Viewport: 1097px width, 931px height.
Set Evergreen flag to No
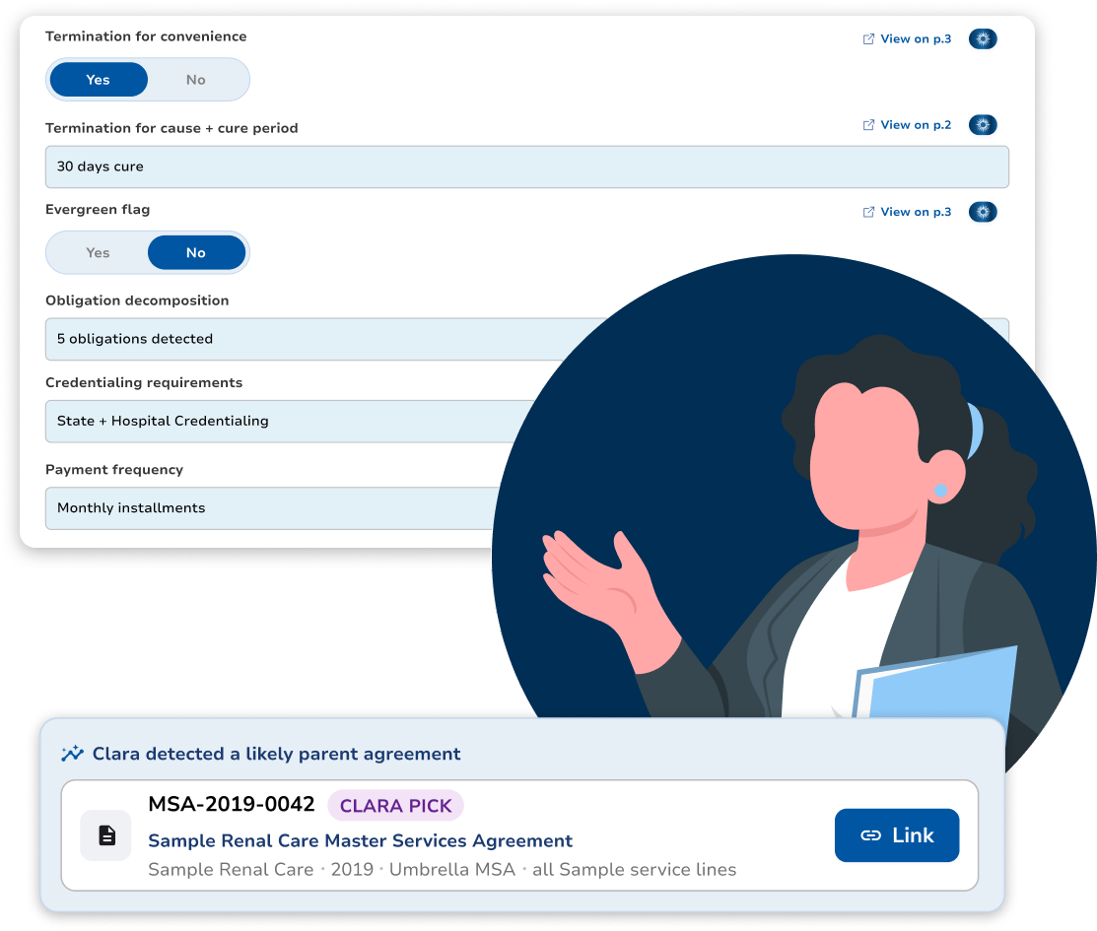pos(196,252)
